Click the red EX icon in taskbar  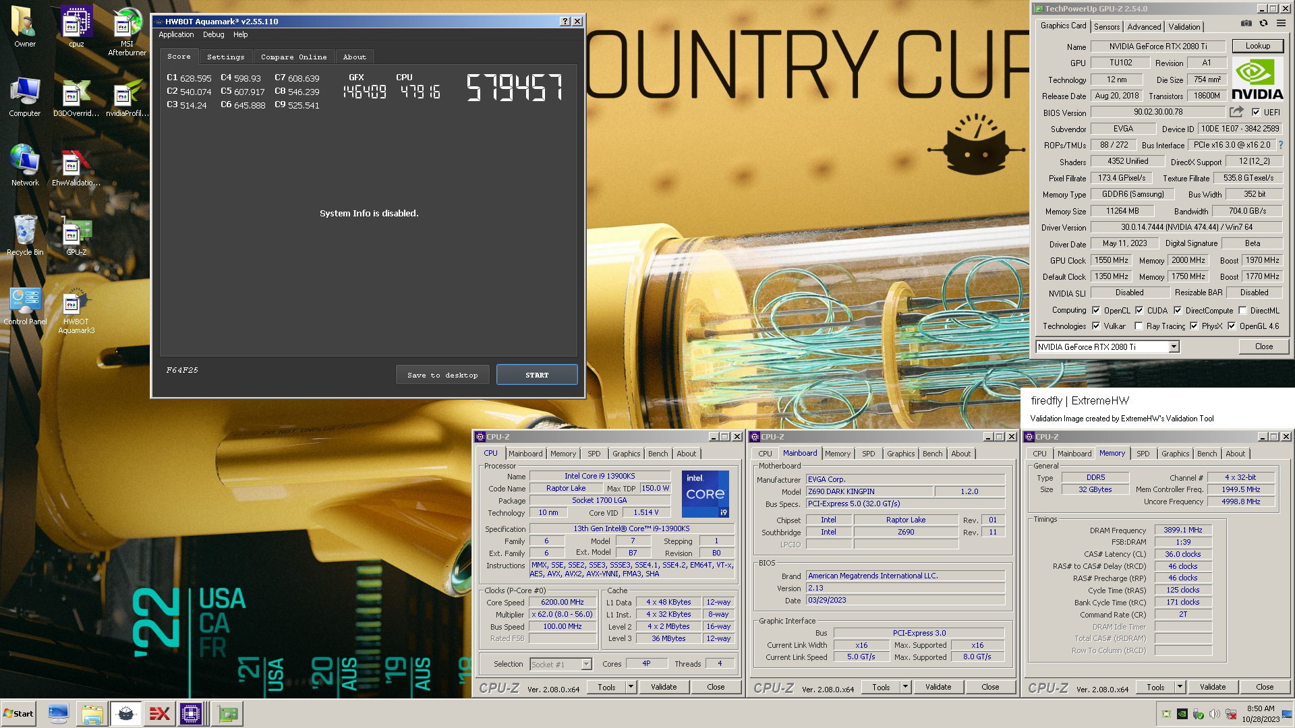tap(159, 714)
